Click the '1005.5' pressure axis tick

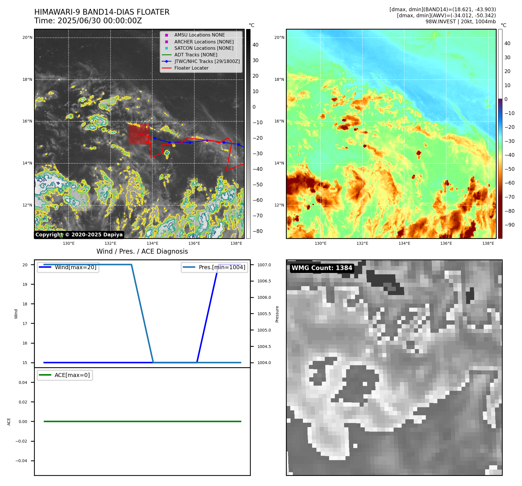point(264,314)
